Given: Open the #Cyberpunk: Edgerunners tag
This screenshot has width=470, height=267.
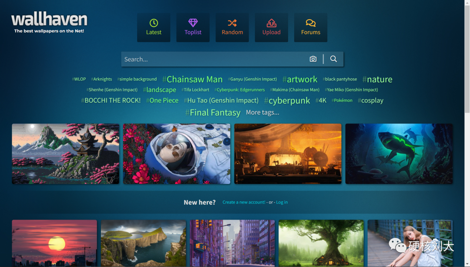Looking at the screenshot, I should [x=240, y=90].
